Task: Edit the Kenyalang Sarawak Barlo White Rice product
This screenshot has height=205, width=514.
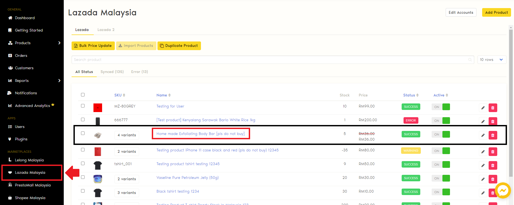Action: 483,121
